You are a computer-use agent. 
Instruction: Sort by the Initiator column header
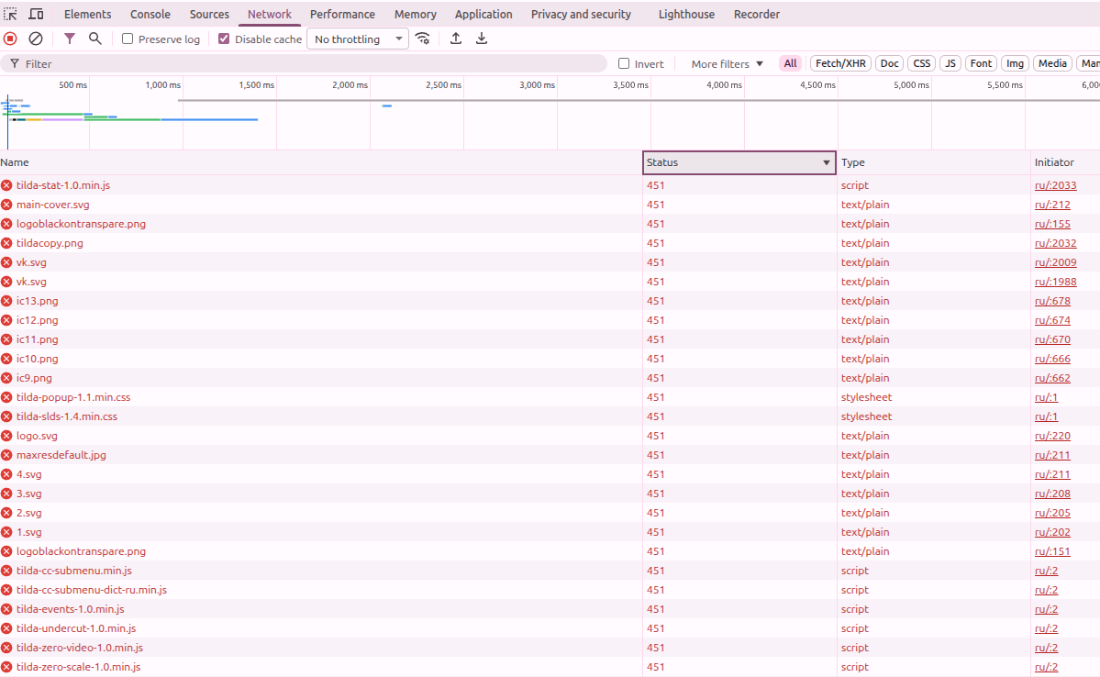click(1065, 162)
